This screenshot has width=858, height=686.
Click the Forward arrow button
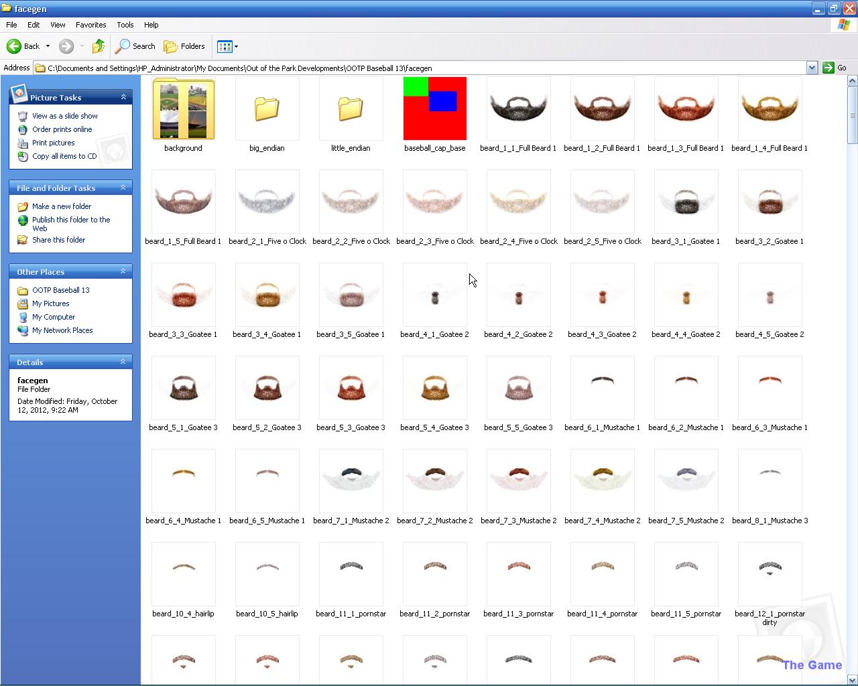pos(66,46)
